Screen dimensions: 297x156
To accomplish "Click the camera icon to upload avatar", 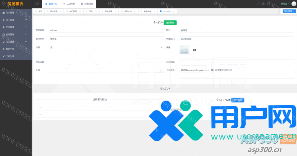I will (x=194, y=50).
